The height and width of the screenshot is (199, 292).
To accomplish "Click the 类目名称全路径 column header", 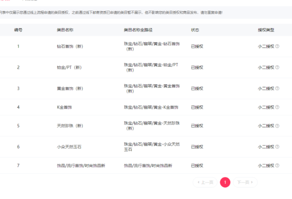I will pos(138,30).
